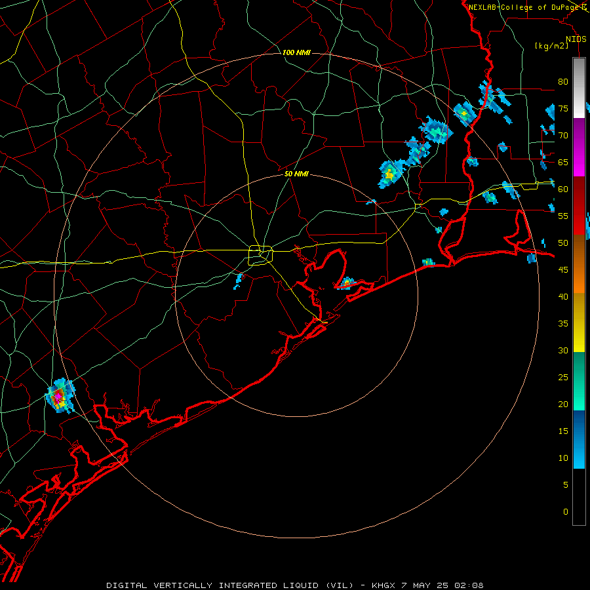Click the small storm cell beside Galveston Bay
590x590 pixels.
(x=347, y=283)
